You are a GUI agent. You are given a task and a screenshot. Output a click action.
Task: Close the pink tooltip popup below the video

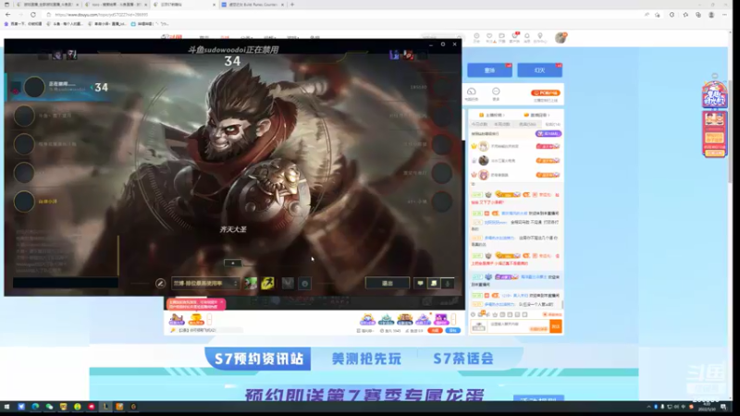coord(221,302)
